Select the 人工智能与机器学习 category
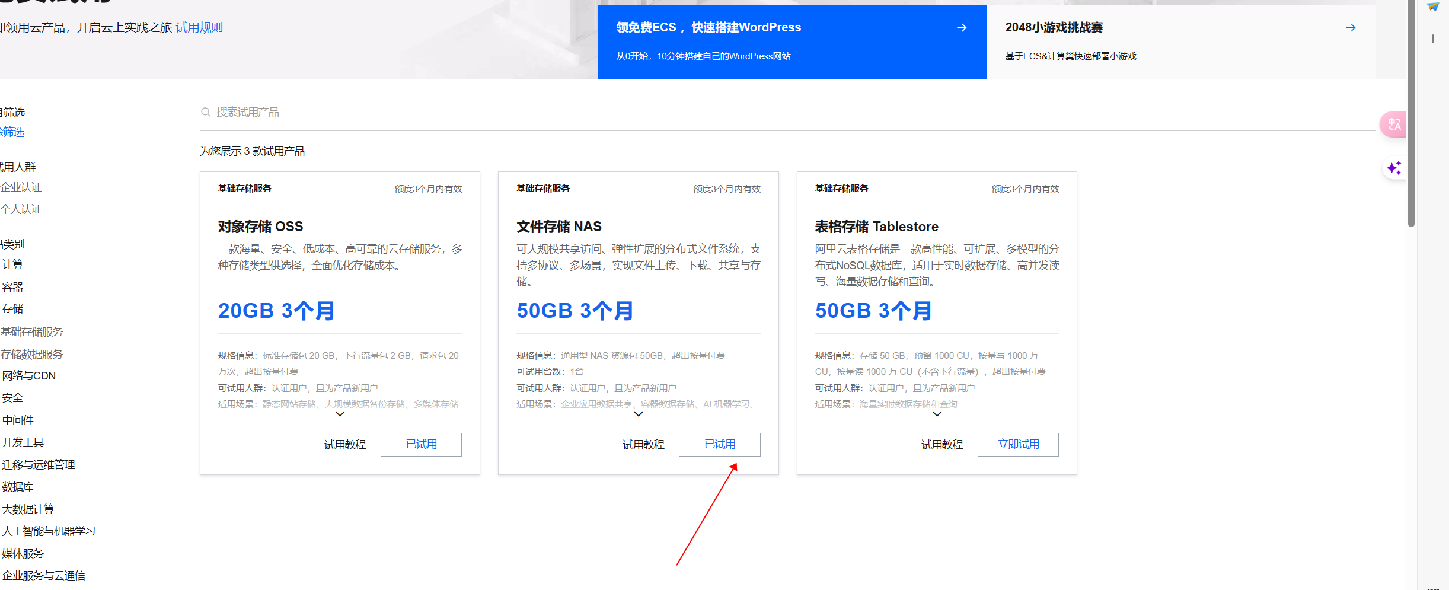Screen dimensions: 1449x590 (x=49, y=531)
